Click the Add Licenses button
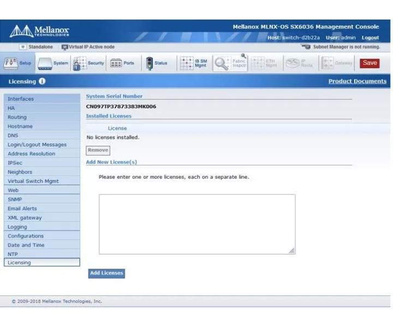The image size is (393, 327). pyautogui.click(x=106, y=273)
